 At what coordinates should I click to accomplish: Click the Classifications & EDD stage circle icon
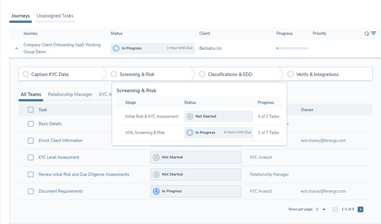pyautogui.click(x=202, y=74)
